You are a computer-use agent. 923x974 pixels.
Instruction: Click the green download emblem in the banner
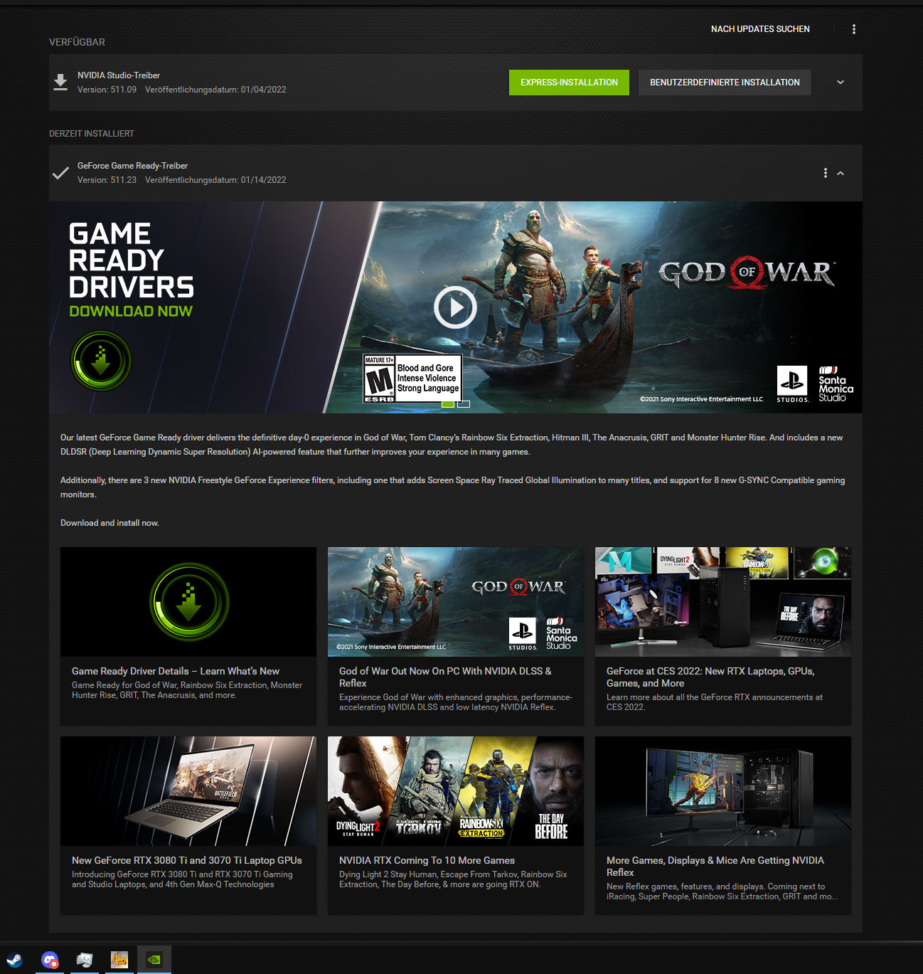tap(101, 361)
